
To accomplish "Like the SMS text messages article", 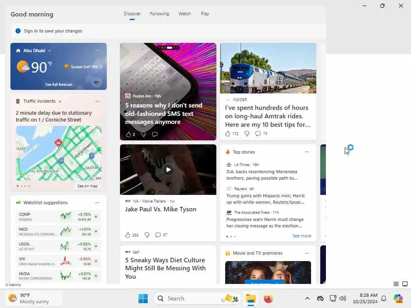I will [128, 134].
